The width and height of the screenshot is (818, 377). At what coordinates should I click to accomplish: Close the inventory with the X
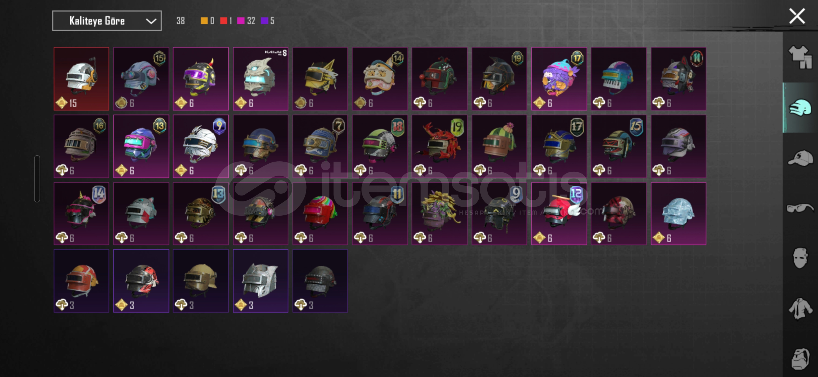point(797,16)
